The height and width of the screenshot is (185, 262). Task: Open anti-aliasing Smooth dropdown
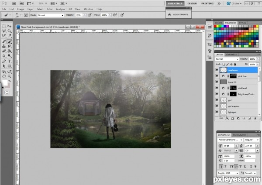coord(250,173)
